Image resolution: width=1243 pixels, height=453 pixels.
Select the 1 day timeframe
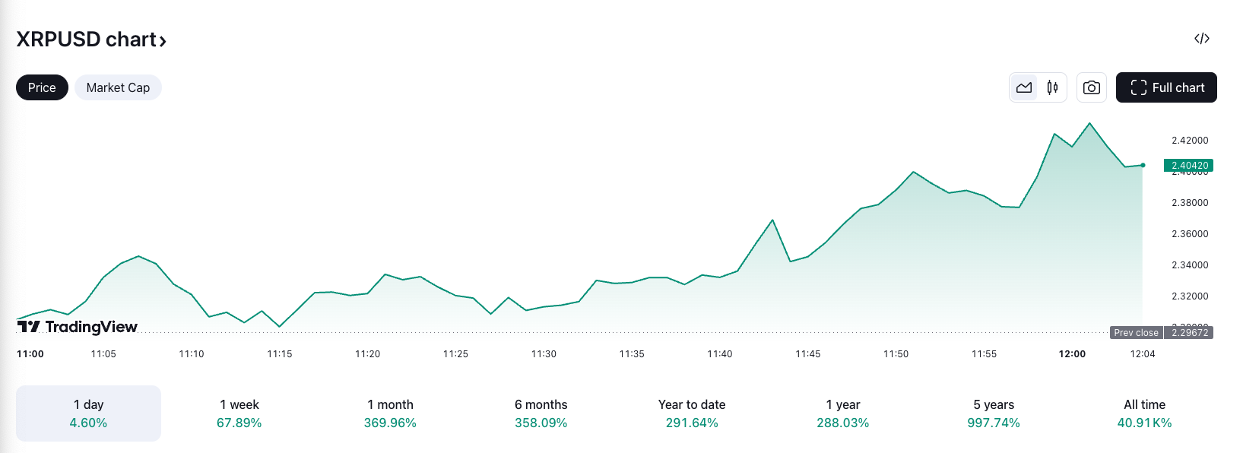pyautogui.click(x=88, y=413)
